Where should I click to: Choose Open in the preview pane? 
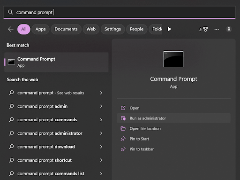173,108
